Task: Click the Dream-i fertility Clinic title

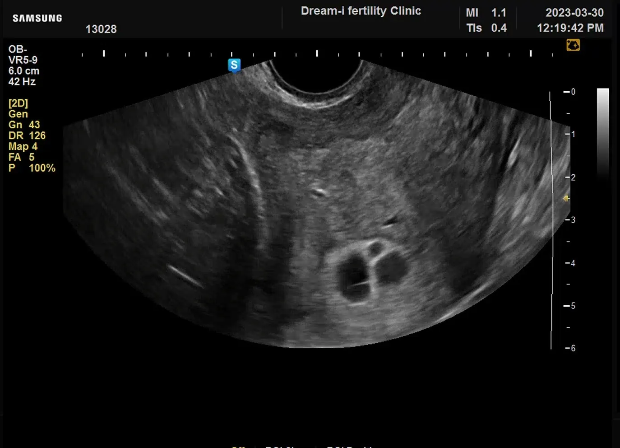Action: point(361,11)
